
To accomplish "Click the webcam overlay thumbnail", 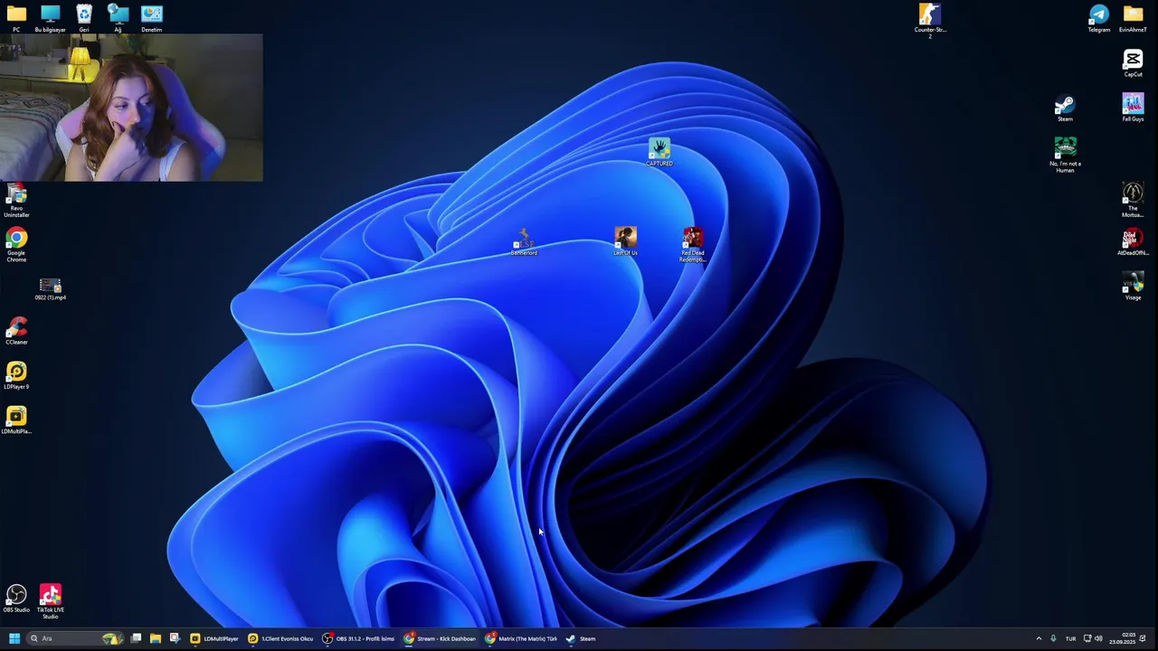I will (x=131, y=108).
